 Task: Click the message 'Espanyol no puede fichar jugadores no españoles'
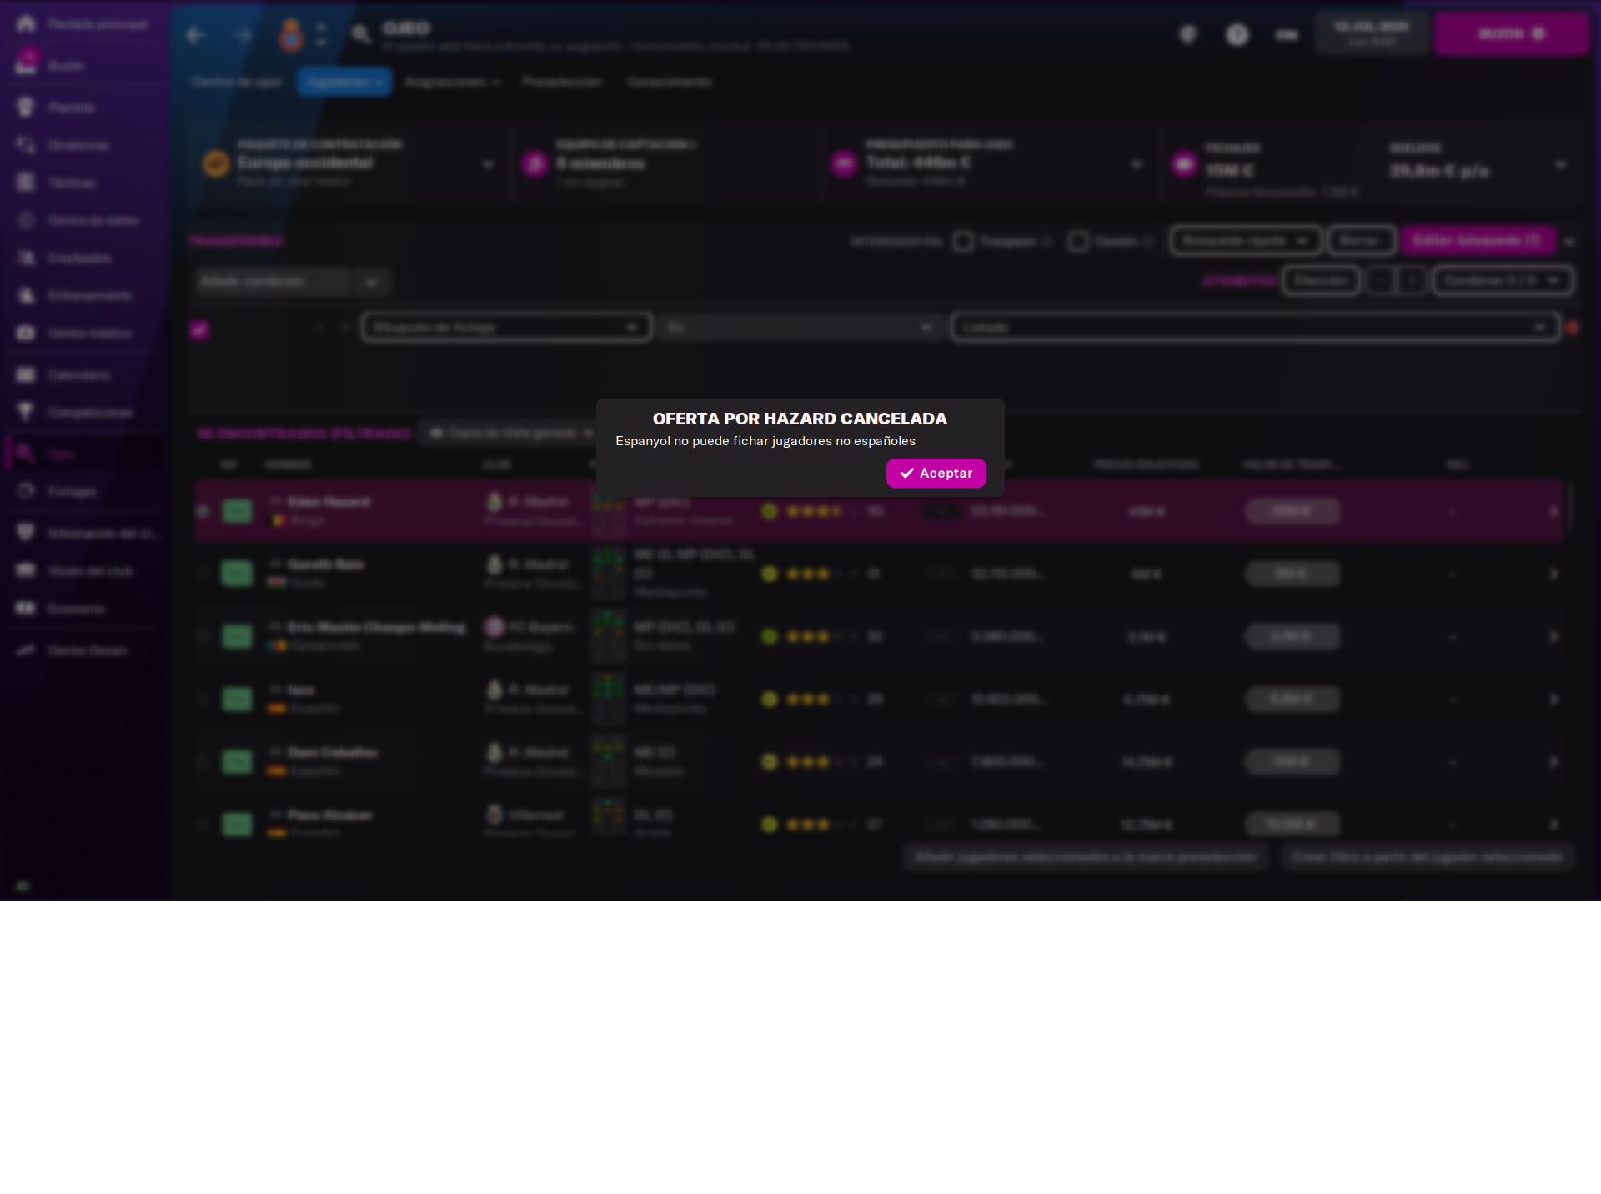(x=765, y=441)
